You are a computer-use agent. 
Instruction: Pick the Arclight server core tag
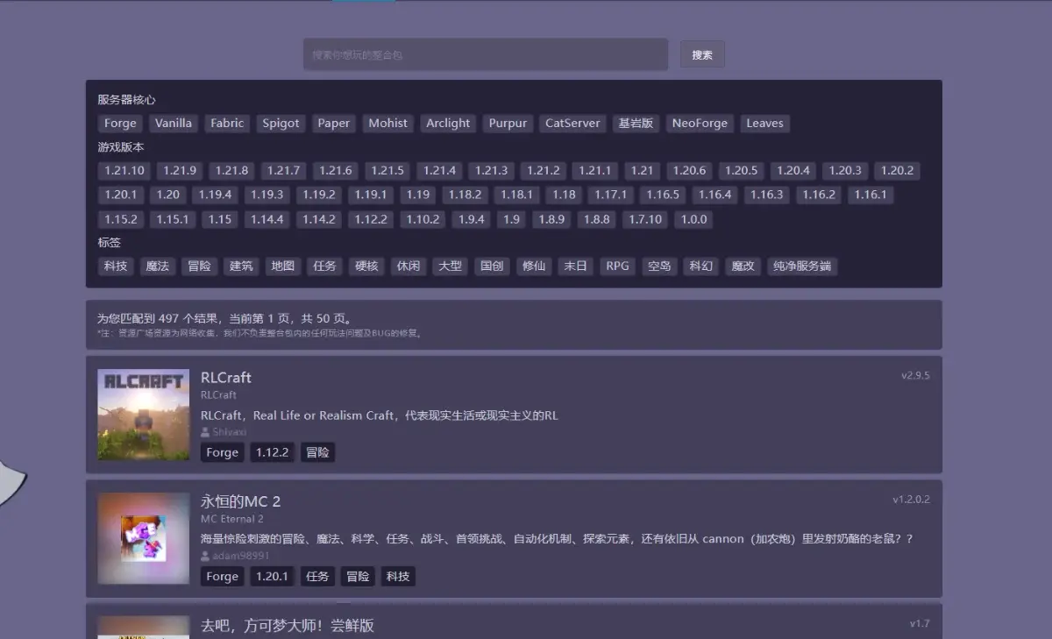click(x=448, y=124)
